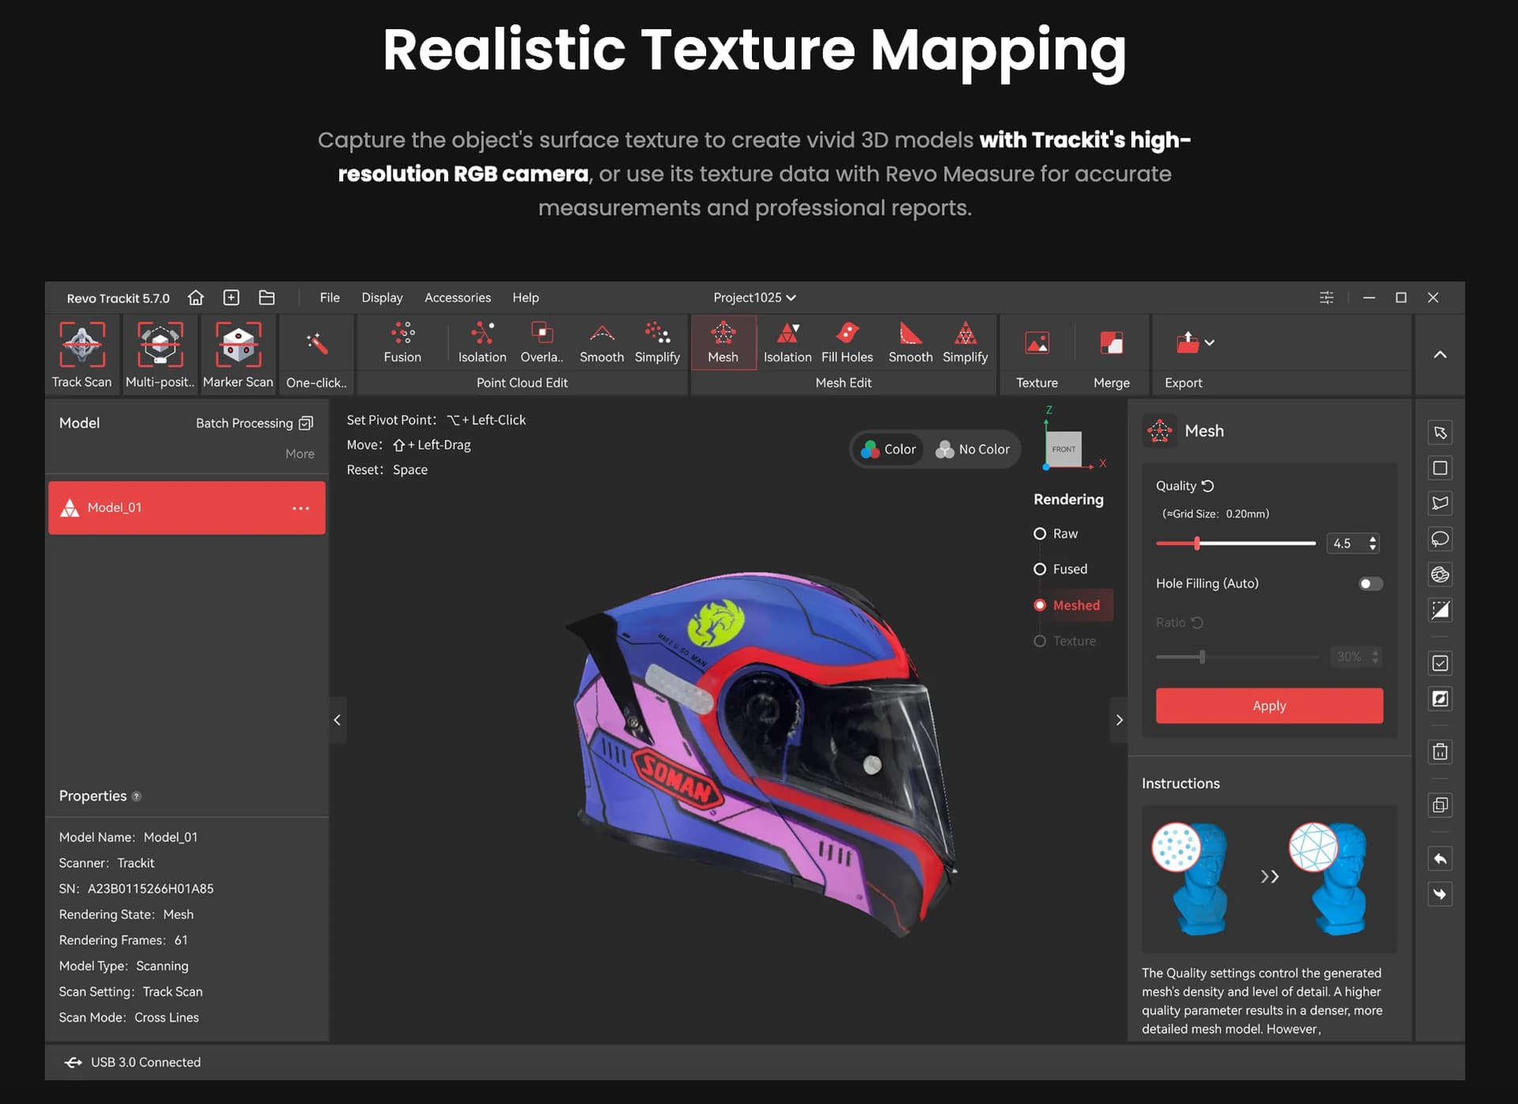
Task: Click the Instructions illustration thumbnail
Action: tap(1269, 879)
